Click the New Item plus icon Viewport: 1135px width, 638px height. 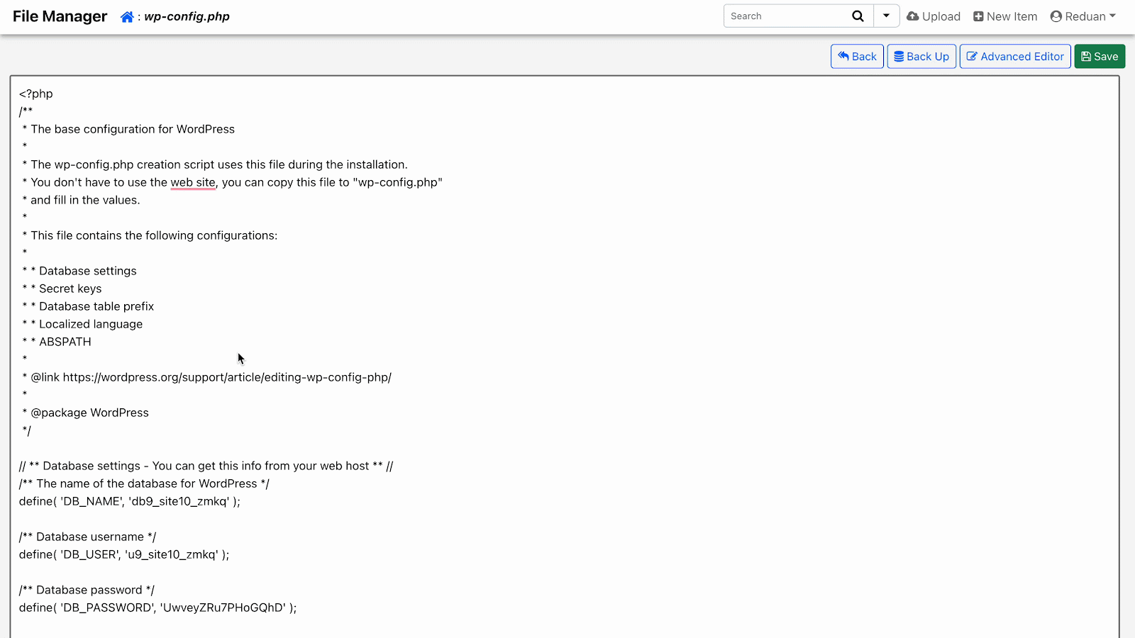[980, 16]
